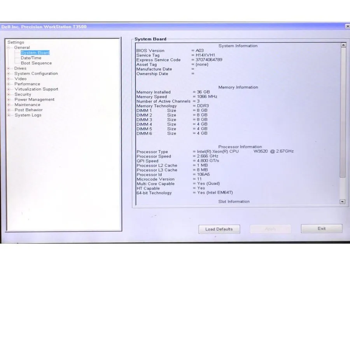Click the Processor Speed 2.666 GHz value

[208, 156]
